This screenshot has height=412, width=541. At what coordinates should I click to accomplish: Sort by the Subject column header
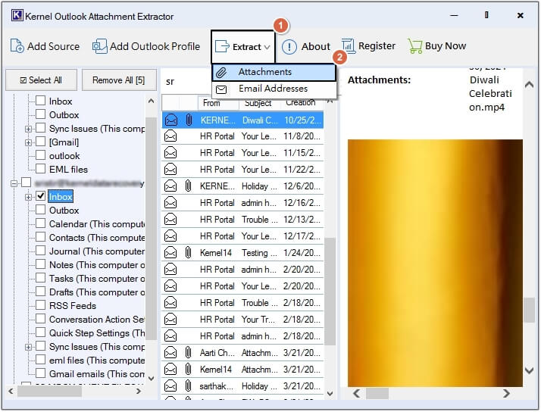click(x=258, y=103)
